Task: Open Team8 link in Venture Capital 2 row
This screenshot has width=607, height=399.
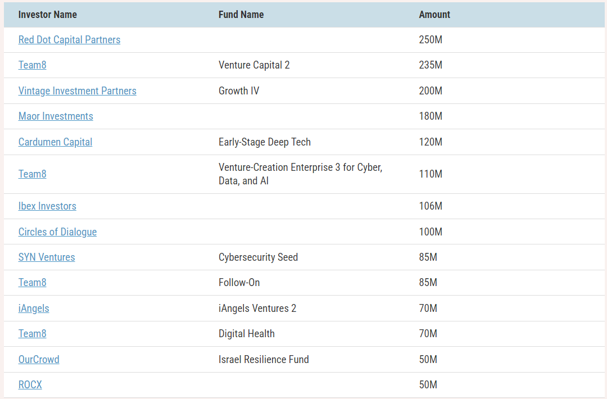Action: 32,65
